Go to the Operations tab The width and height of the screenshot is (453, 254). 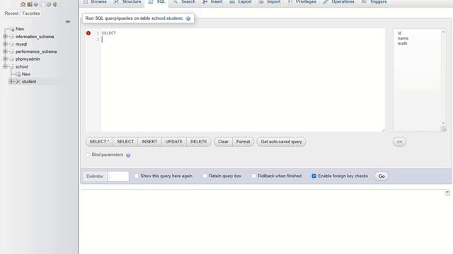tap(339, 2)
